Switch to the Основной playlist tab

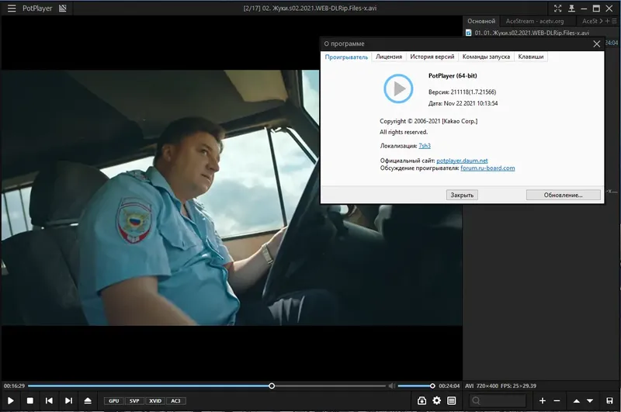tap(481, 21)
